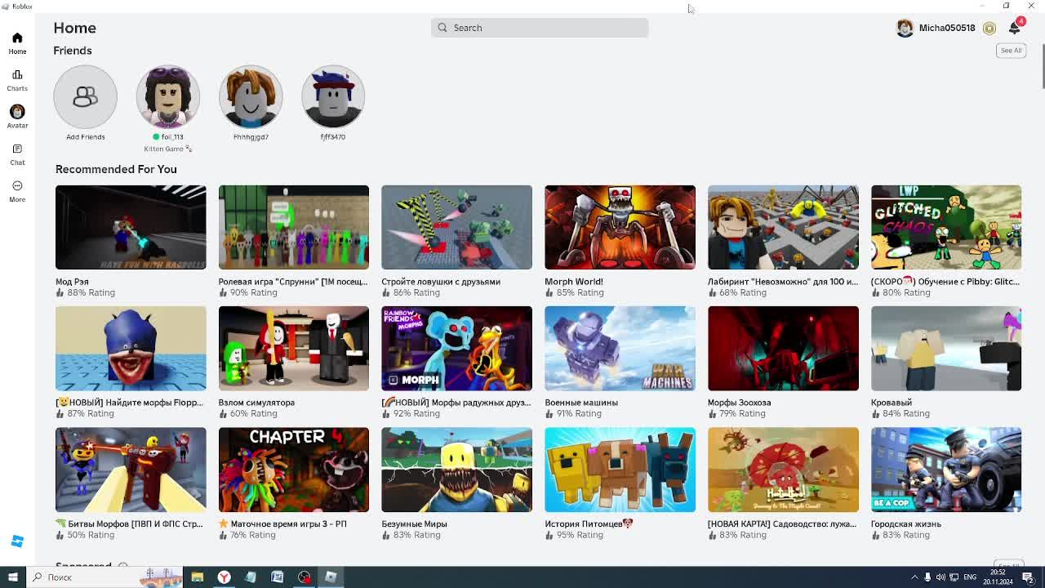Open the Home tab in the sidebar

tap(17, 43)
